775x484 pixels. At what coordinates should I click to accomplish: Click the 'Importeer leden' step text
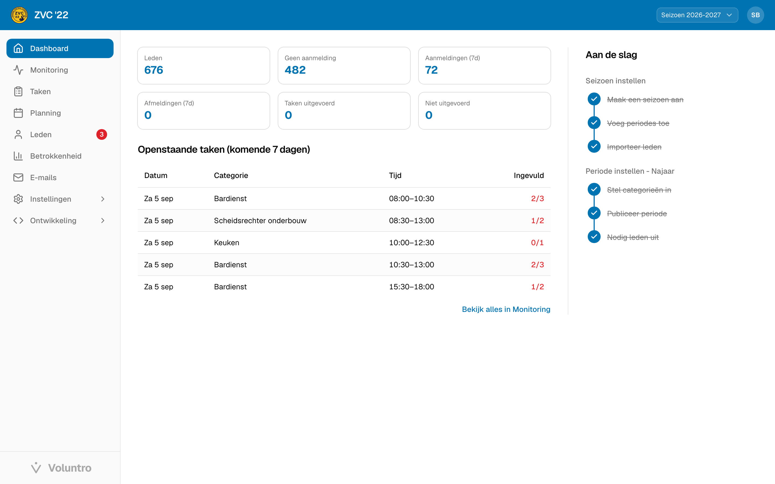click(x=634, y=147)
